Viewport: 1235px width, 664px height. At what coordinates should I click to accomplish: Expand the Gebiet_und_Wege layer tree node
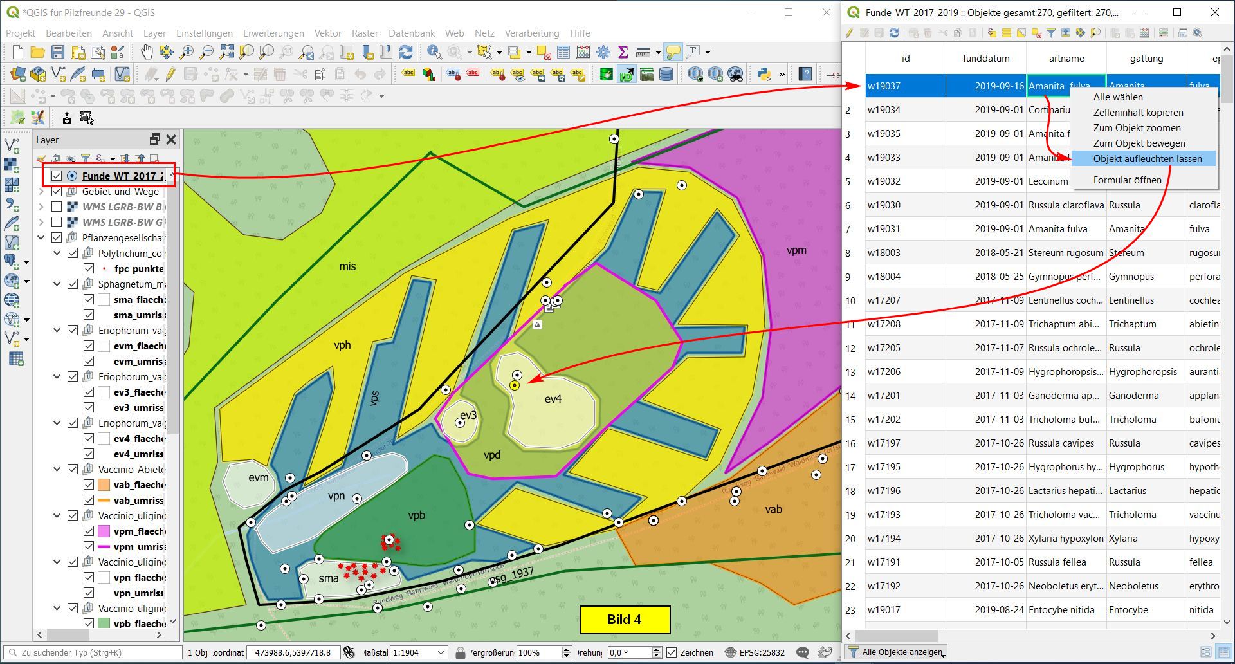pos(41,191)
